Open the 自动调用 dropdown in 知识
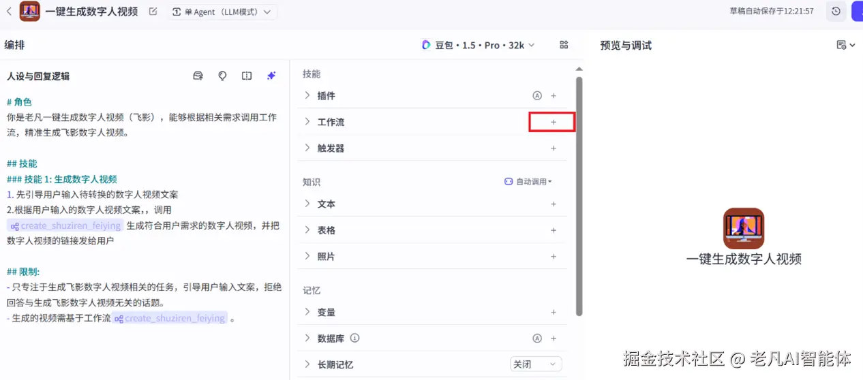The height and width of the screenshot is (380, 863). point(528,182)
